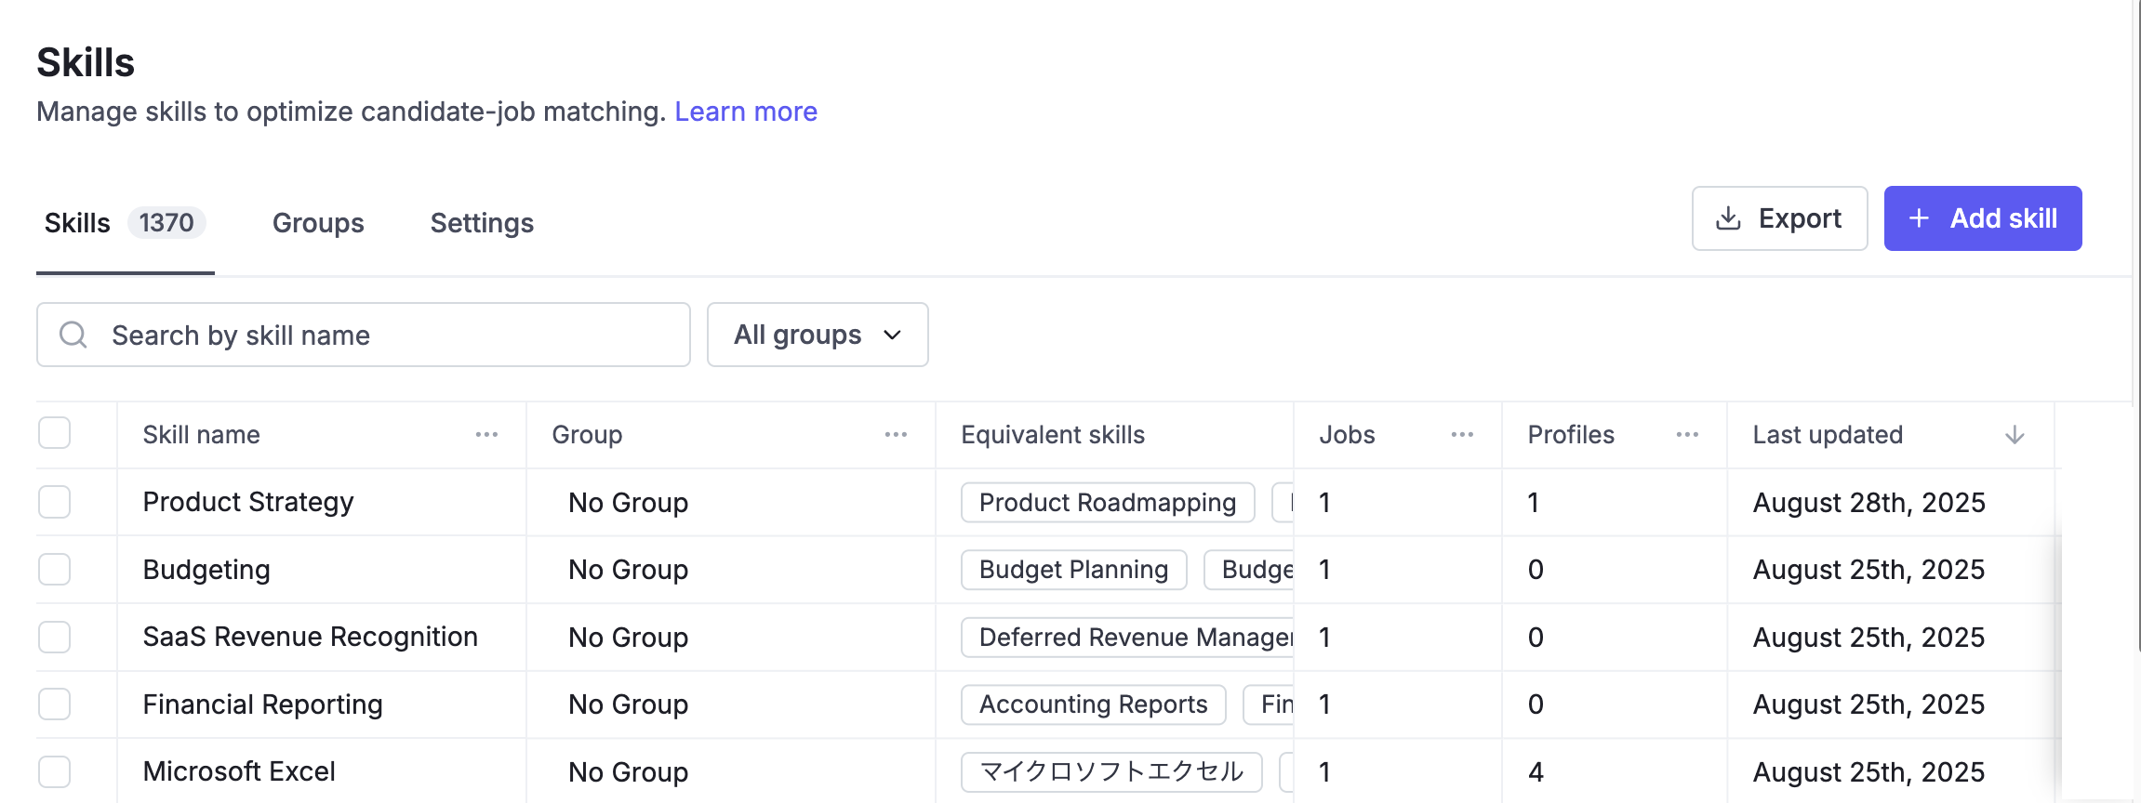Switch to the Groups tab
Screen dimensions: 2141x803
[318, 223]
